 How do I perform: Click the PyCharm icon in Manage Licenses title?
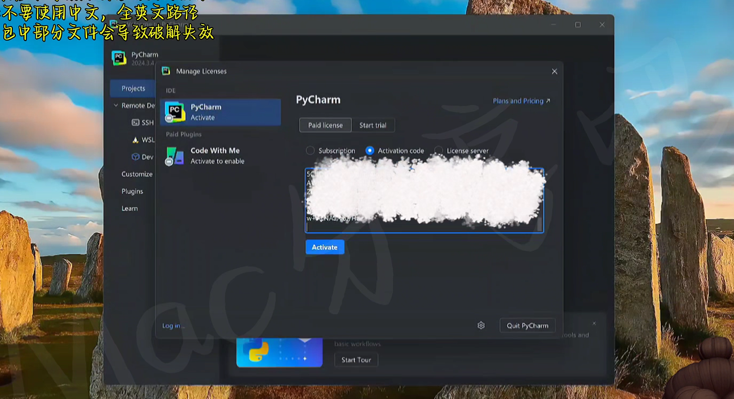166,71
